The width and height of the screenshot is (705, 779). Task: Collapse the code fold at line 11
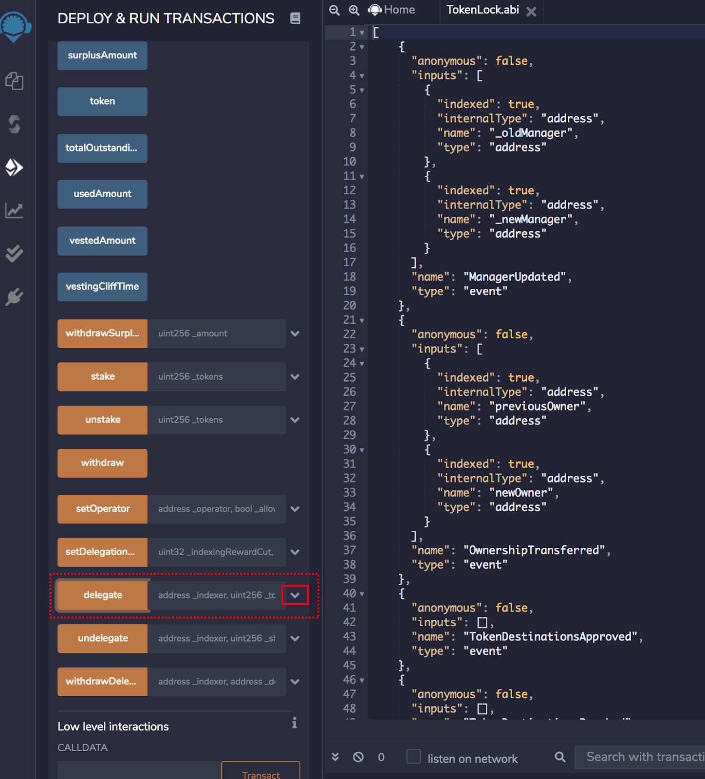pos(362,177)
